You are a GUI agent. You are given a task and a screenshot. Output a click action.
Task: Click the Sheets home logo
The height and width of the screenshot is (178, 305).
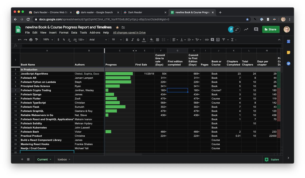18,29
